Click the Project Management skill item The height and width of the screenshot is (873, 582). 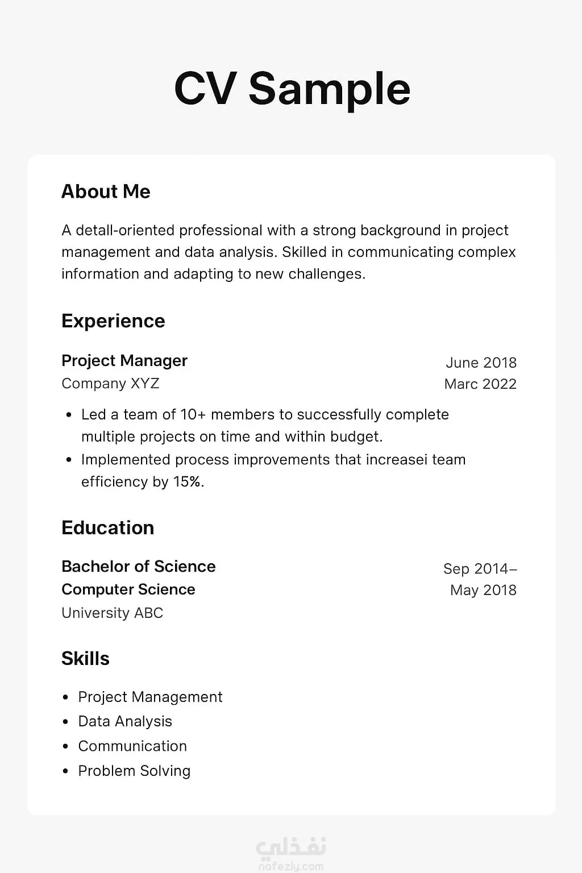click(x=150, y=697)
